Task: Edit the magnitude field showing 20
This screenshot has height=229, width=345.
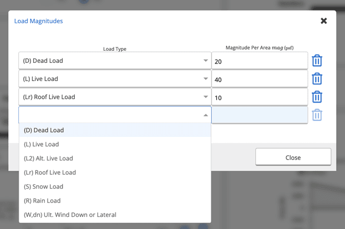Action: point(260,61)
